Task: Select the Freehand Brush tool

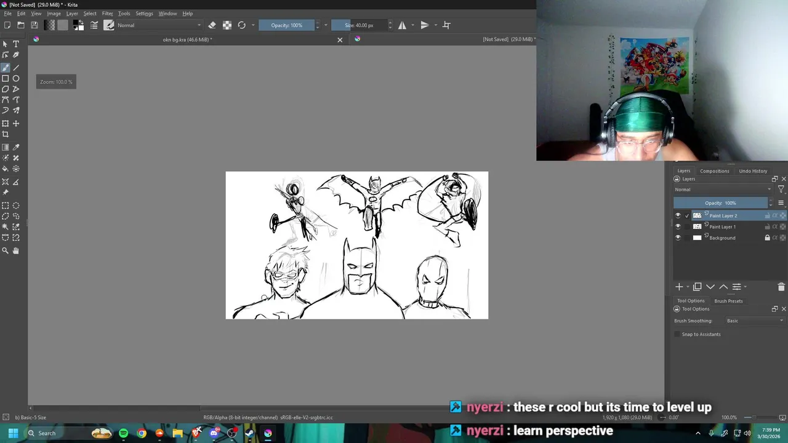Action: tap(6, 68)
